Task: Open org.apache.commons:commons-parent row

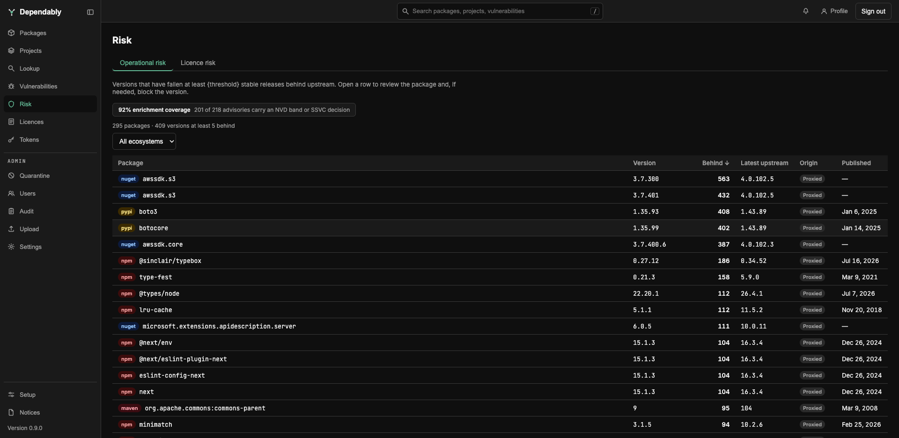Action: pos(500,408)
